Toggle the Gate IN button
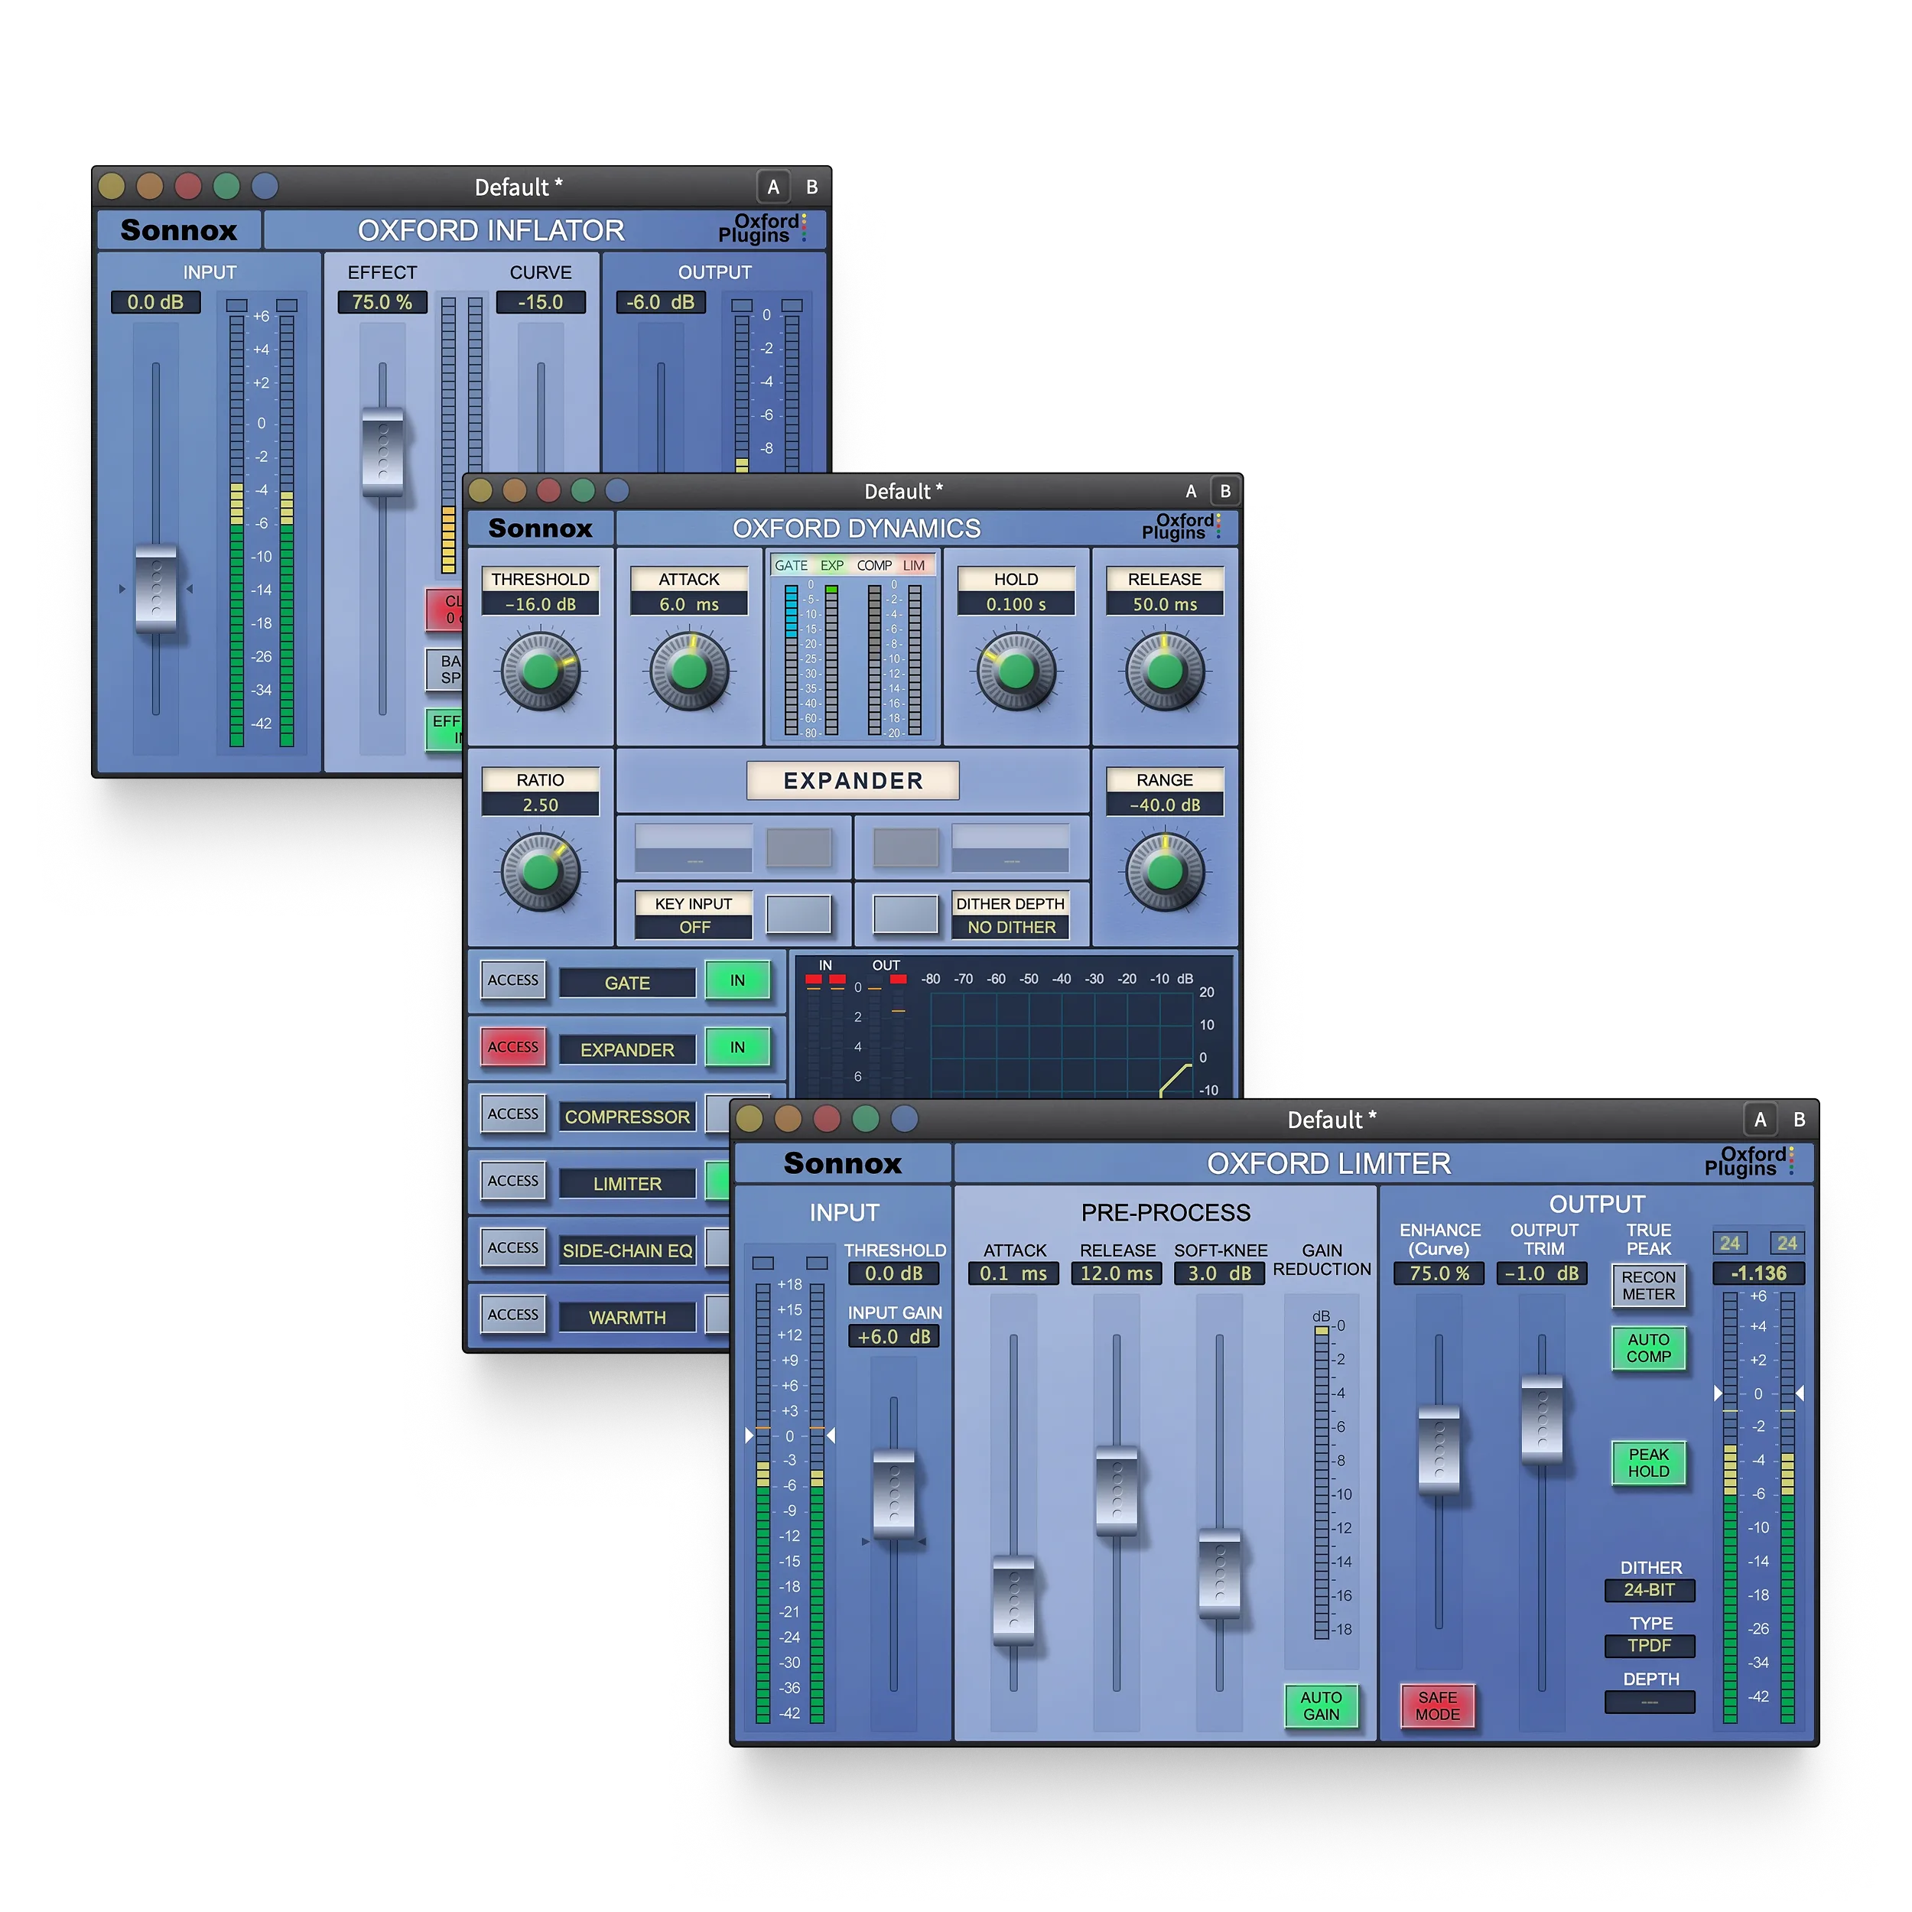The height and width of the screenshot is (1912, 1912). coord(737,980)
